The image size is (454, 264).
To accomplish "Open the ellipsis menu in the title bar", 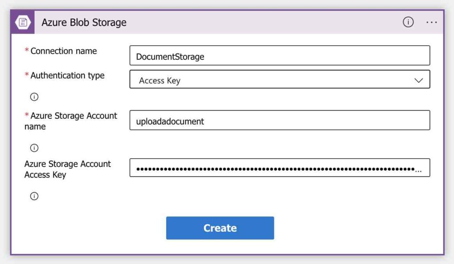I will point(431,22).
